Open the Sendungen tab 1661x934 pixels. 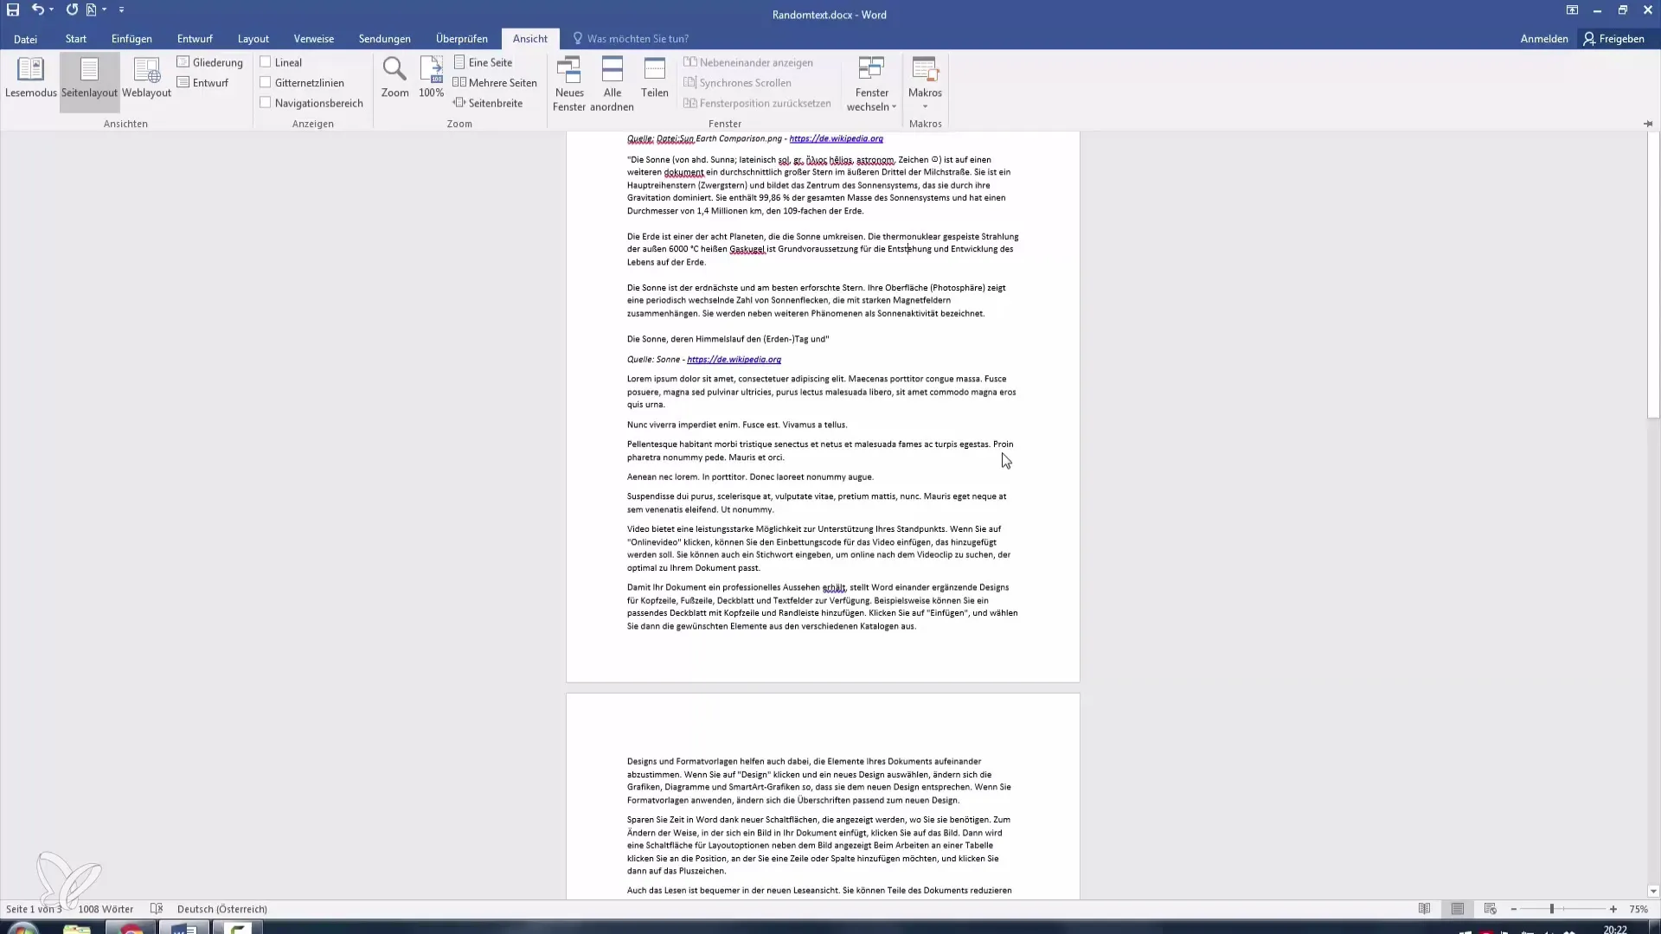385,39
